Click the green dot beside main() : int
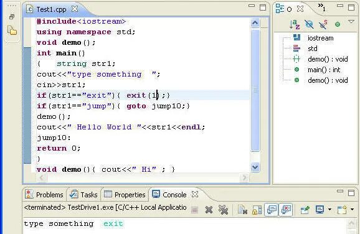This screenshot has width=360, height=234. (296, 70)
